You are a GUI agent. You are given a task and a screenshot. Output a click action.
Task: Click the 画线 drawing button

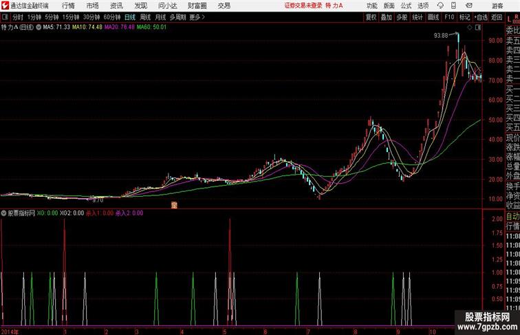coord(433,17)
